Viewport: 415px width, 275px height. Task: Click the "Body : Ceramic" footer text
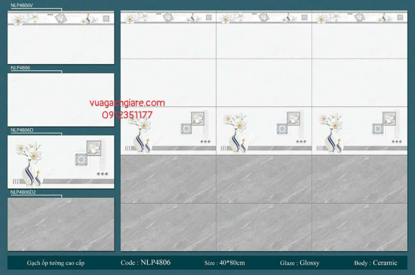tap(375, 263)
